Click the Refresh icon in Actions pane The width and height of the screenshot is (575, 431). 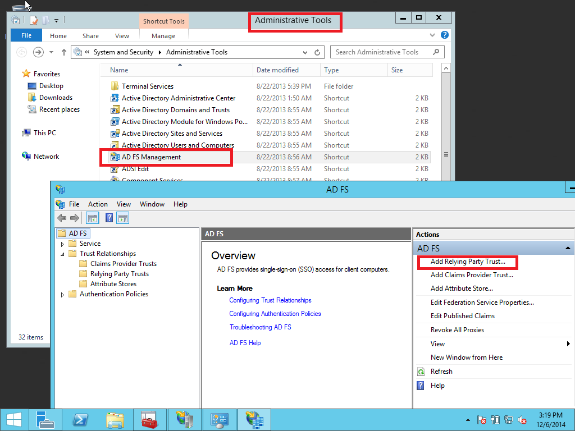click(421, 372)
